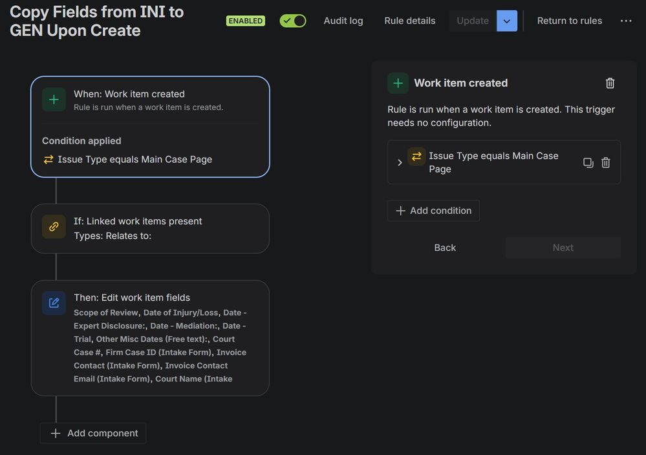The image size is (646, 455).
Task: Click the Update button
Action: [x=473, y=21]
